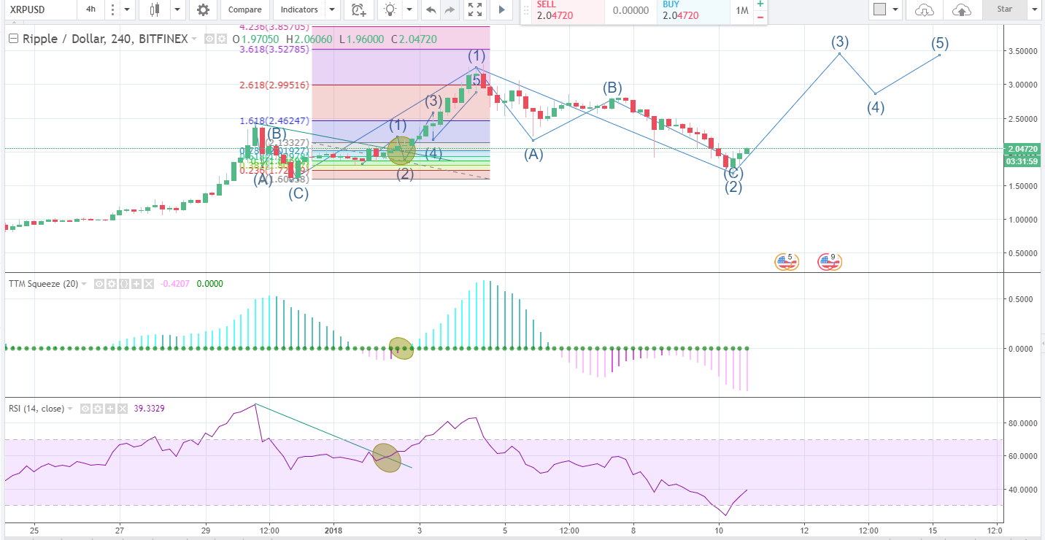1045x540 pixels.
Task: Undo the last chart action
Action: click(431, 10)
